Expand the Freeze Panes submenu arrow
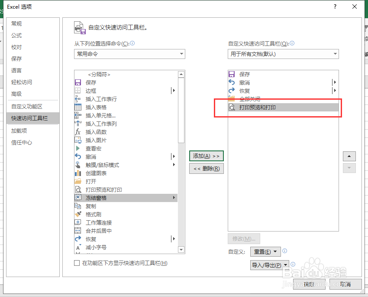Screen dimensions: 368x297 [174, 198]
